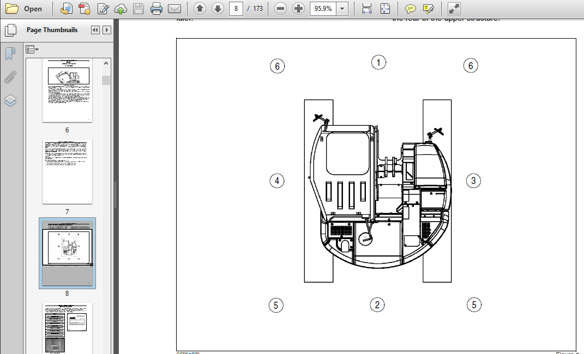Select the page 6 thumbnail
The image size is (584, 354).
tap(67, 90)
